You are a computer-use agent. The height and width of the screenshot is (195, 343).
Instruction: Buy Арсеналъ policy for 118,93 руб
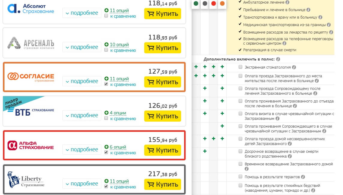pyautogui.click(x=163, y=48)
